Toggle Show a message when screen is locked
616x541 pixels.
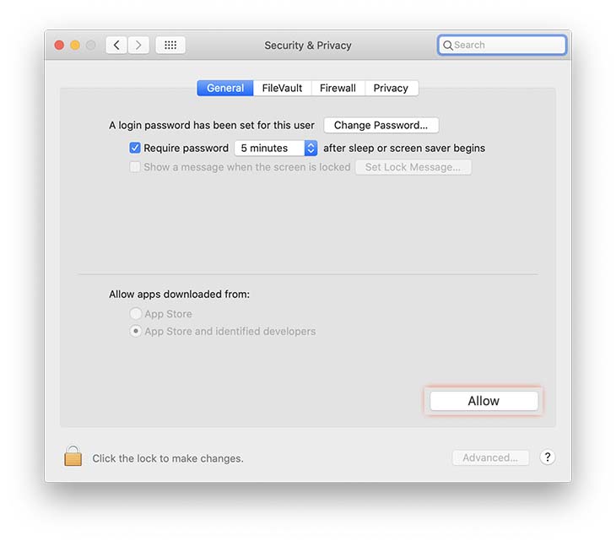pyautogui.click(x=135, y=167)
